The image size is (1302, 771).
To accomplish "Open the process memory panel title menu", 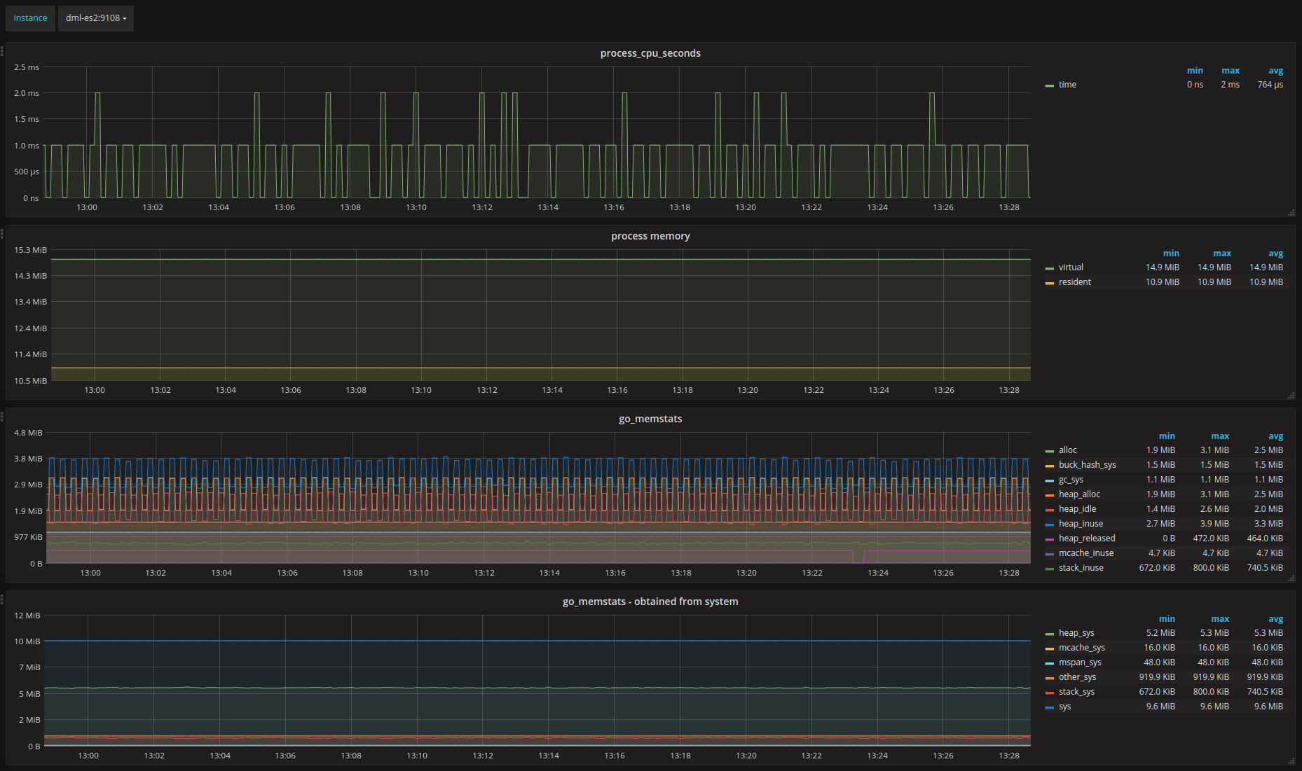I will click(650, 236).
